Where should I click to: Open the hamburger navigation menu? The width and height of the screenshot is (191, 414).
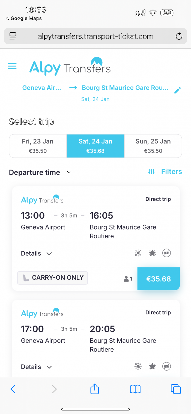coord(12,66)
